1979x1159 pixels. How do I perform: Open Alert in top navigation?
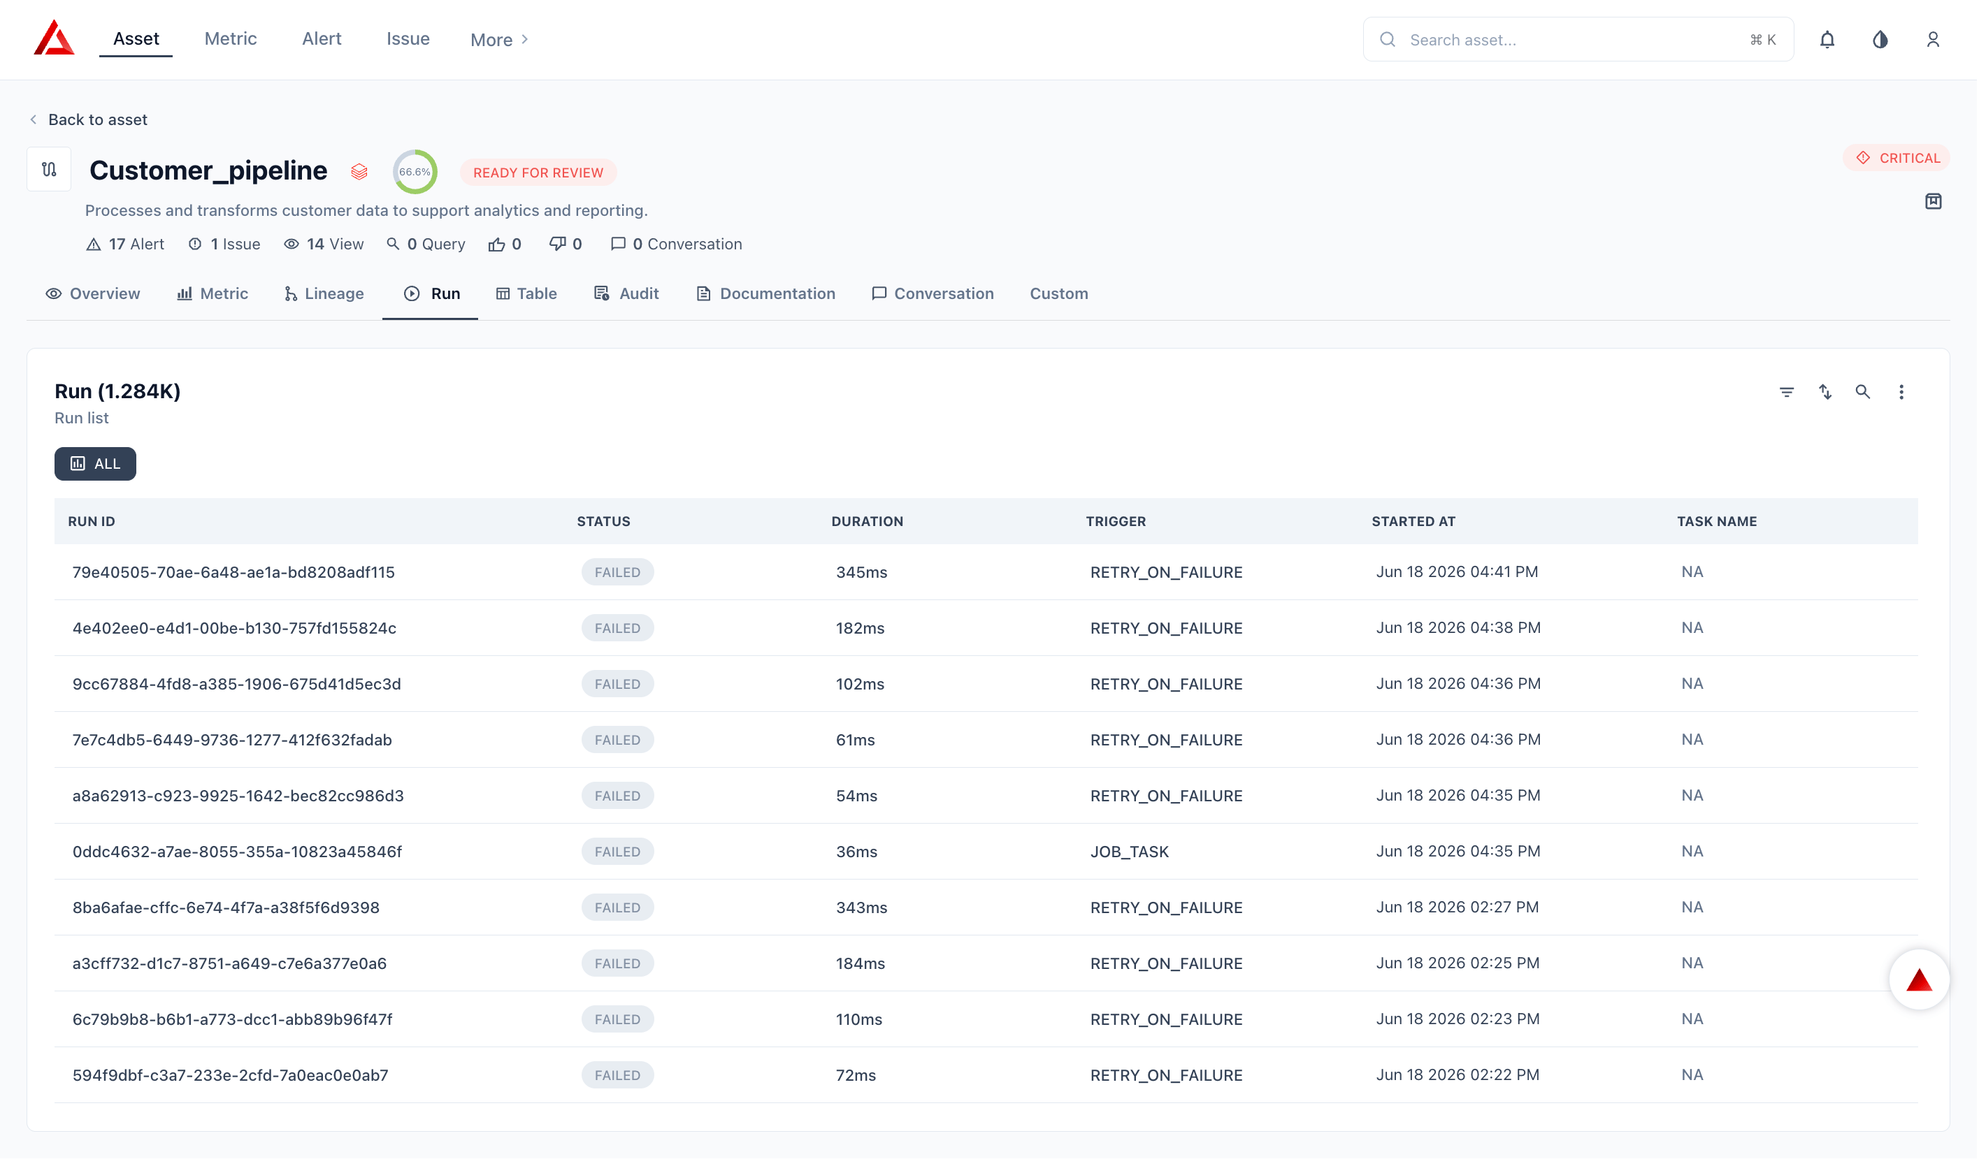[x=322, y=38]
